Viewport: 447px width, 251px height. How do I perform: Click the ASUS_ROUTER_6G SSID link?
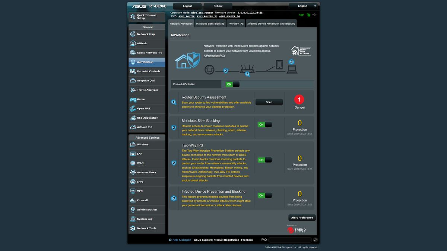coord(229,16)
